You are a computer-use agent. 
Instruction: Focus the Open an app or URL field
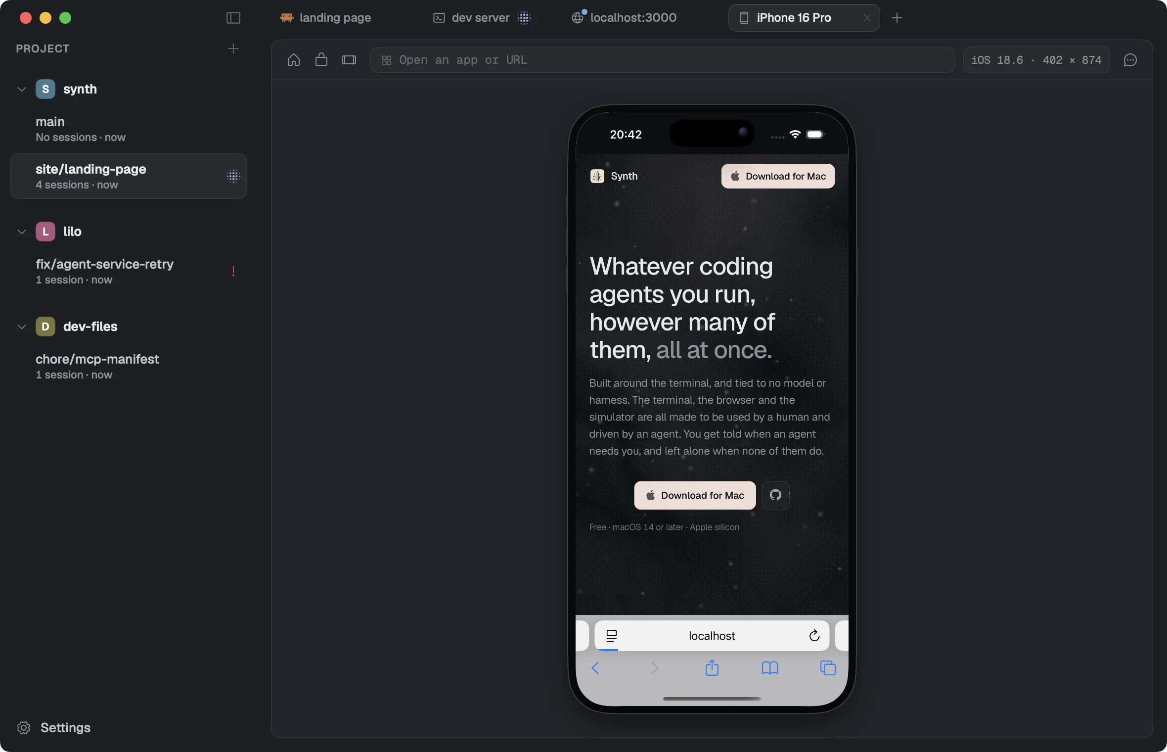click(662, 60)
